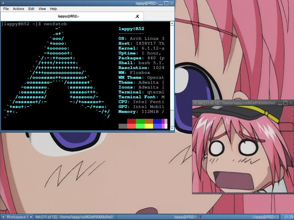
Task: Click the red-blue terminal icon in the taskbar
Action: pyautogui.click(x=200, y=217)
